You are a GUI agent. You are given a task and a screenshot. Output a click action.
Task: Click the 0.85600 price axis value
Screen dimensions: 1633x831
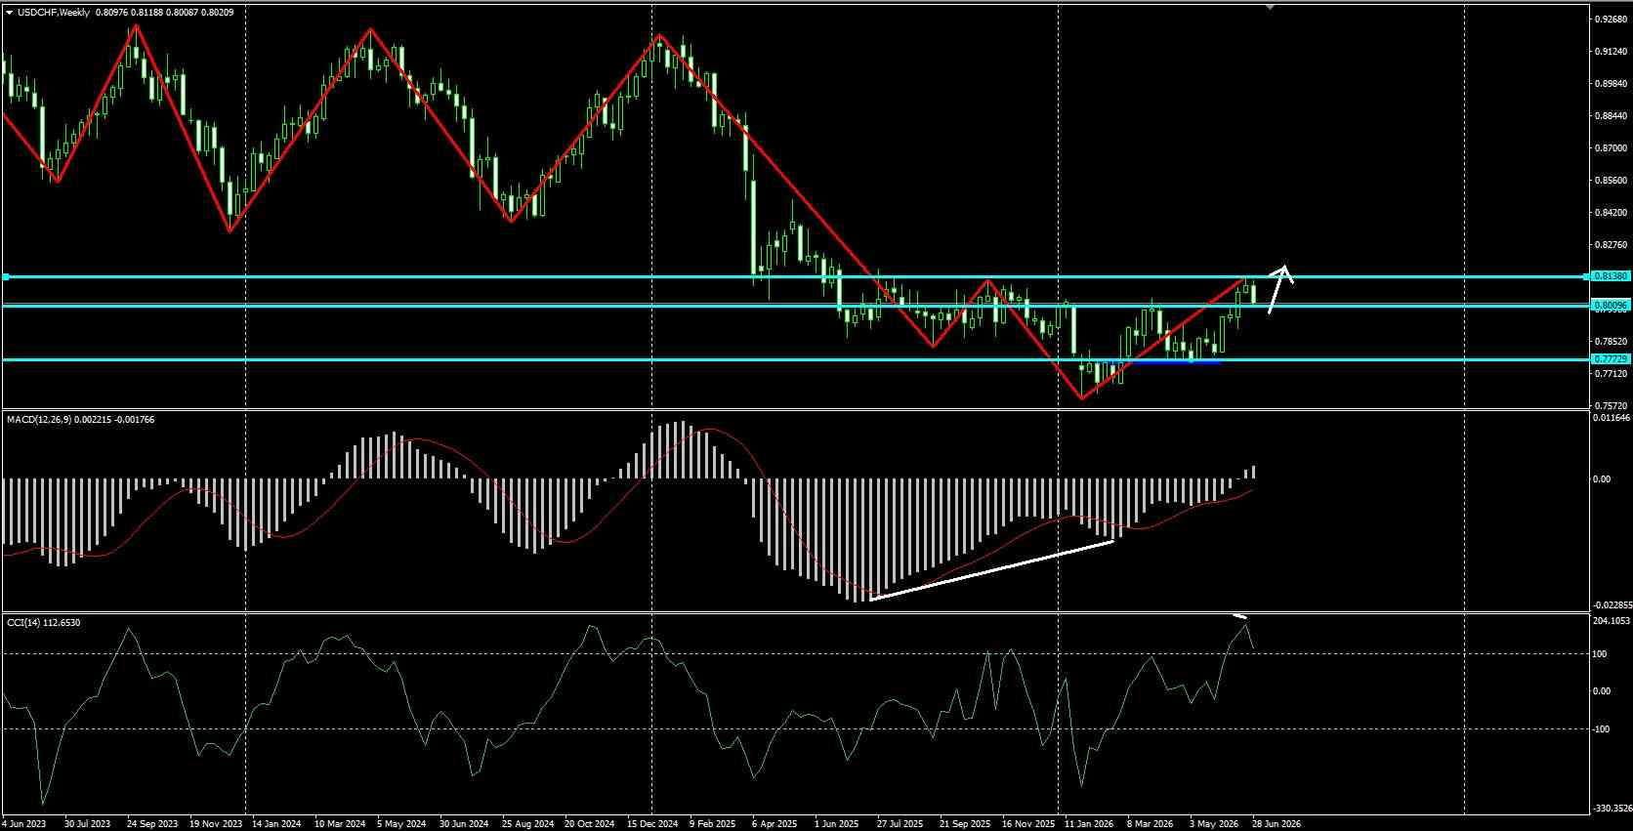click(x=1611, y=180)
